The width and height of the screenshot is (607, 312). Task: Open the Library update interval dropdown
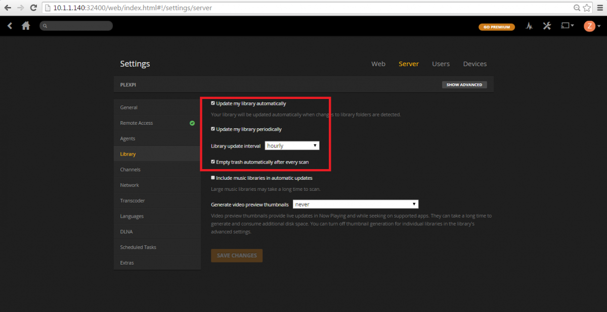(x=292, y=145)
